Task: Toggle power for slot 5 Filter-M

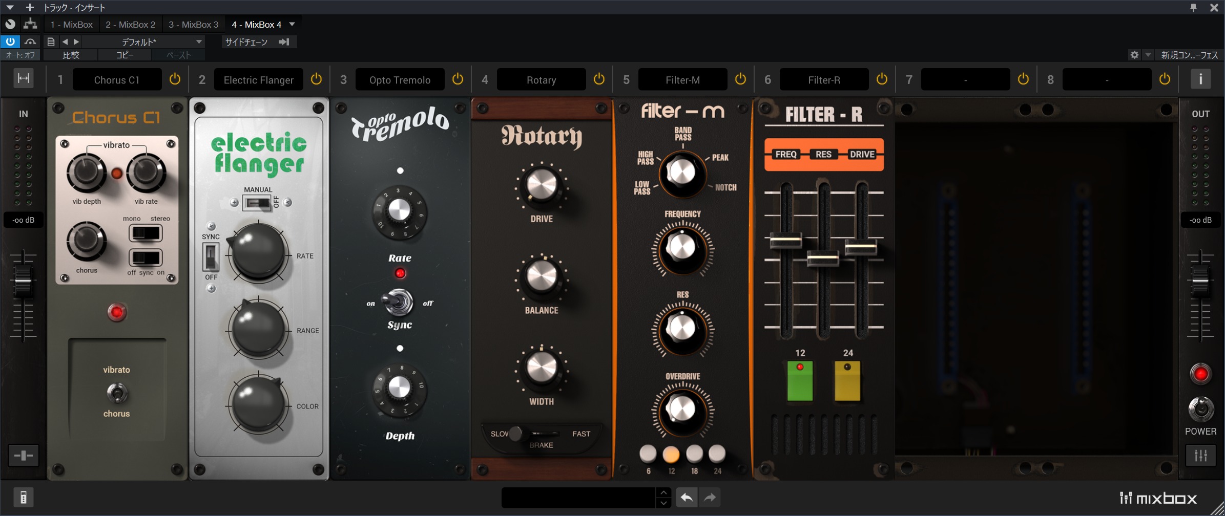Action: pos(740,79)
